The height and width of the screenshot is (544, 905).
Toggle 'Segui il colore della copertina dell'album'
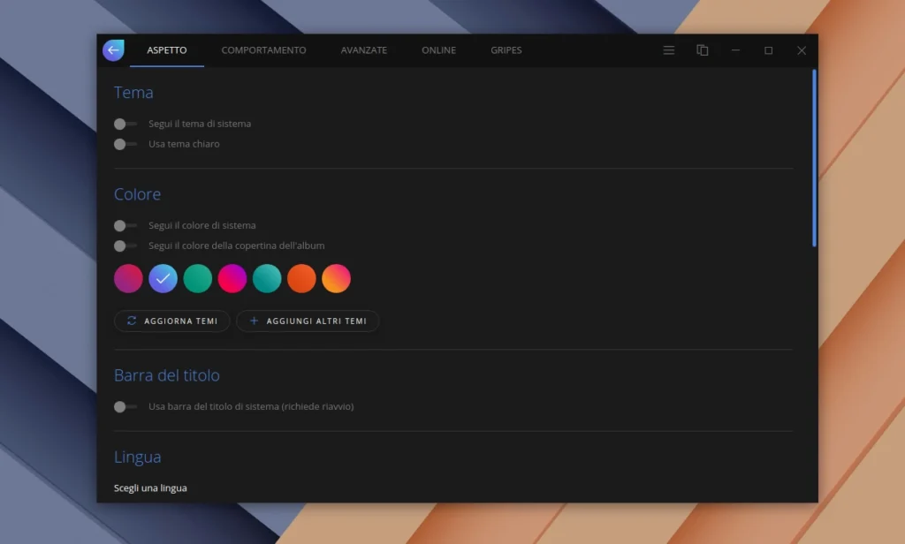click(x=125, y=246)
